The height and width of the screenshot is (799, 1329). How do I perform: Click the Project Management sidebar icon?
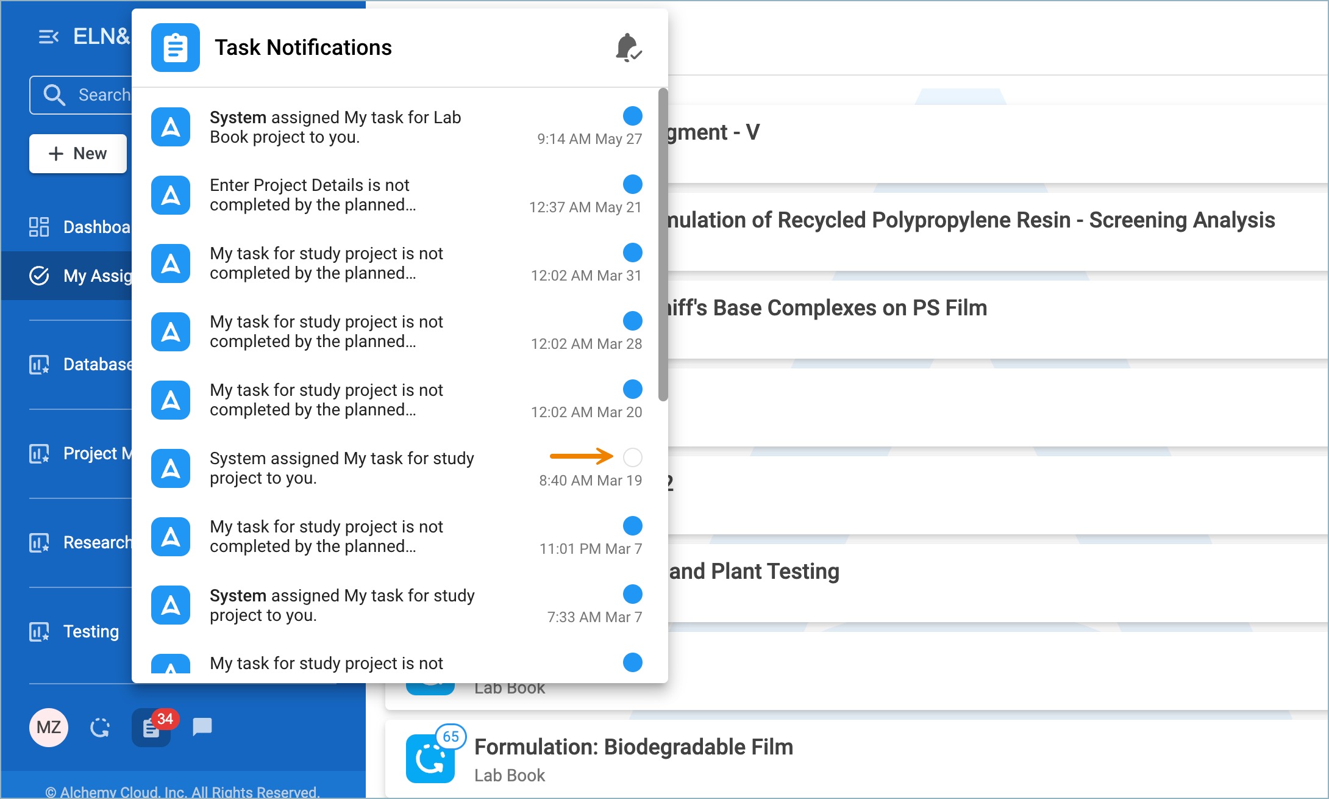pos(39,454)
